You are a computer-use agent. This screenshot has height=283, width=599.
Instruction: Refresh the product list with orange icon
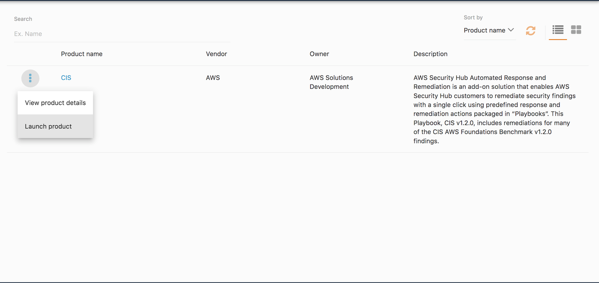530,31
